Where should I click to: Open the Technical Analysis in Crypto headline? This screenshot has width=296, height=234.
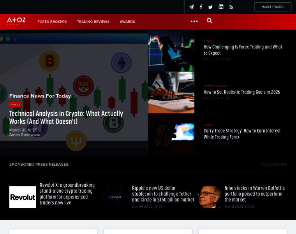[66, 117]
